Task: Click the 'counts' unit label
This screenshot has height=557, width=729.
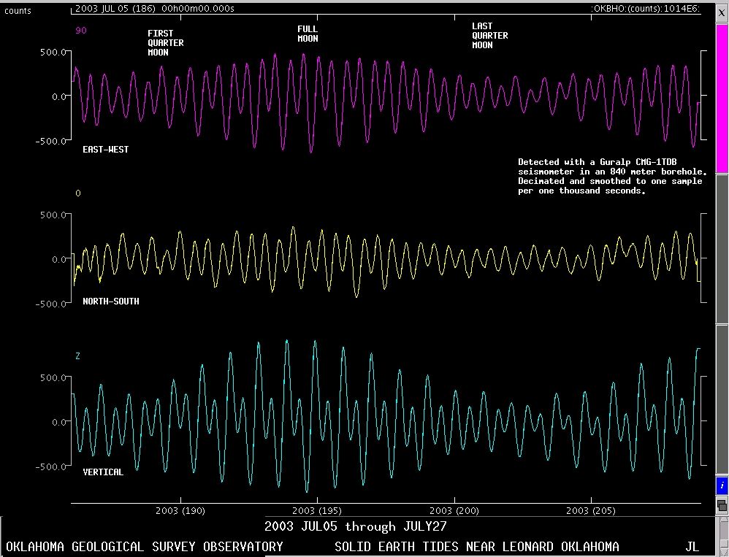Action: pos(18,11)
